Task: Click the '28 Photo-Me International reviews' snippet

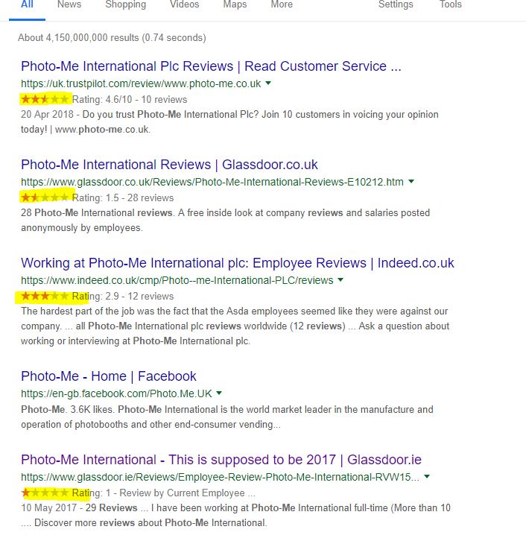Action: click(225, 220)
